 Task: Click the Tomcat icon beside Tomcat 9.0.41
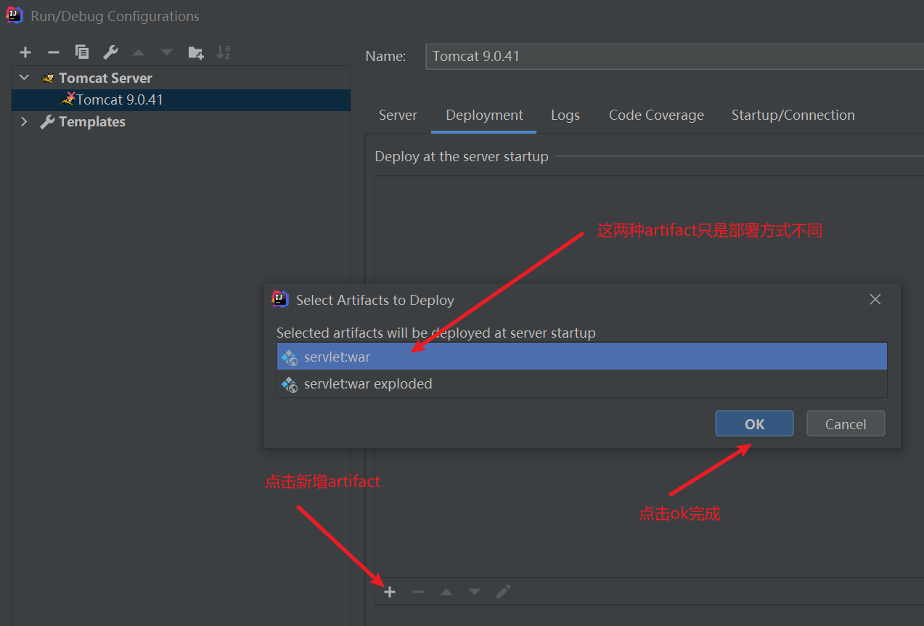[x=68, y=99]
